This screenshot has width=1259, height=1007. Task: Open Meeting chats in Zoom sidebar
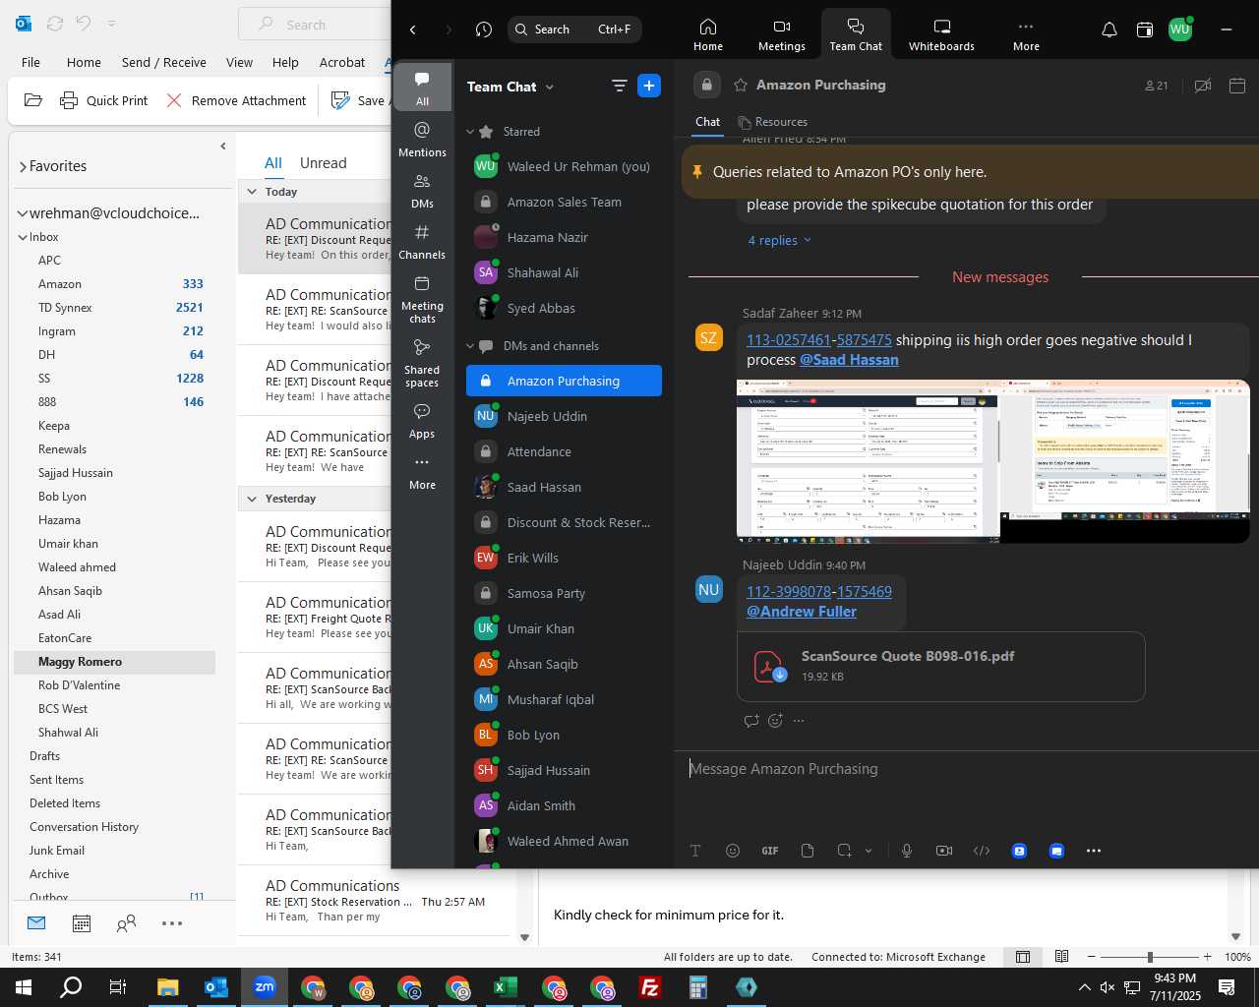(422, 299)
